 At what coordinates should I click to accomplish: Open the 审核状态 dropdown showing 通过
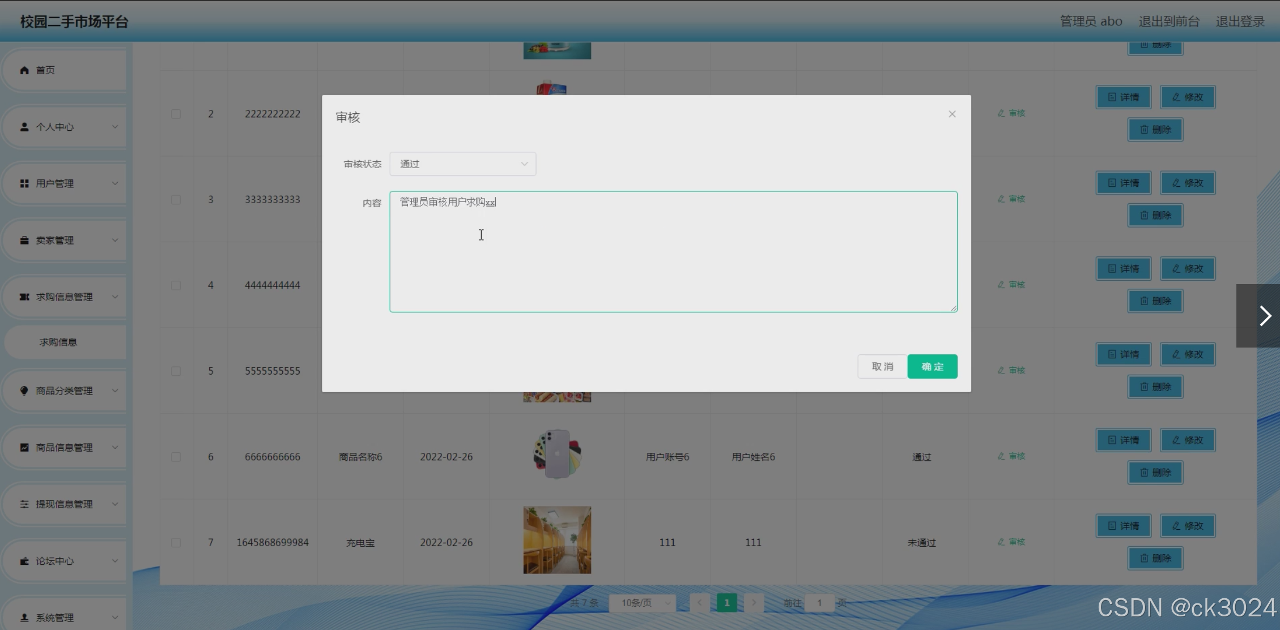(462, 164)
